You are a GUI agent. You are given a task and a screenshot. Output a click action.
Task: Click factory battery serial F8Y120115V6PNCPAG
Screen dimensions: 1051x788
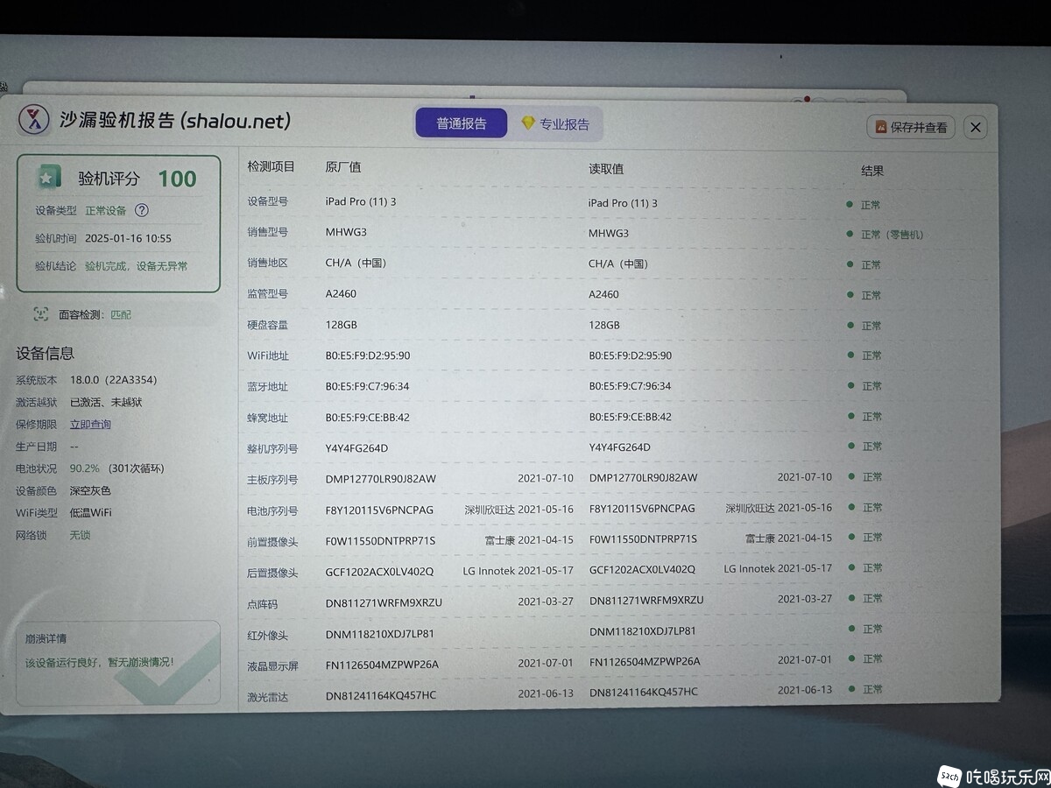coord(379,510)
